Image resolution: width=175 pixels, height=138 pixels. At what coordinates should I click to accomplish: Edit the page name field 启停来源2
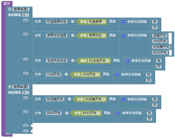[21, 87]
